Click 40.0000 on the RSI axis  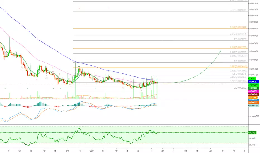point(252,138)
